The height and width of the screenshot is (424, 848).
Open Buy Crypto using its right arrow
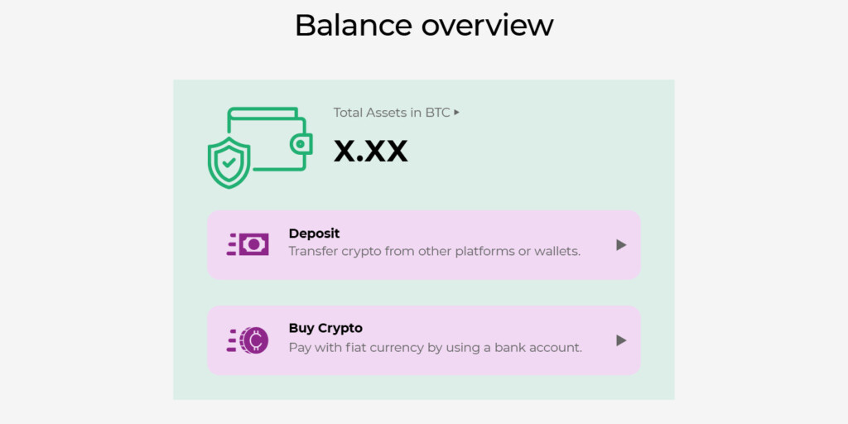click(621, 340)
